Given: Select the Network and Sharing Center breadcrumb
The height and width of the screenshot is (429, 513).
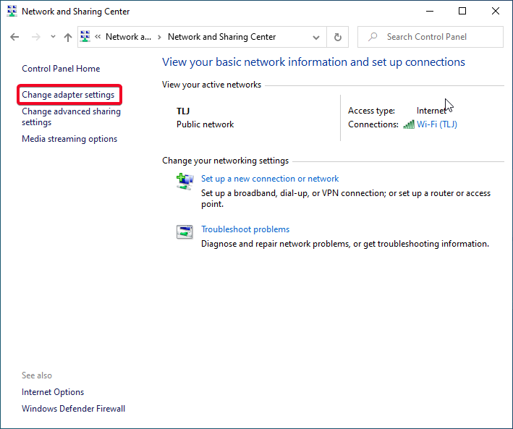Looking at the screenshot, I should pyautogui.click(x=221, y=37).
